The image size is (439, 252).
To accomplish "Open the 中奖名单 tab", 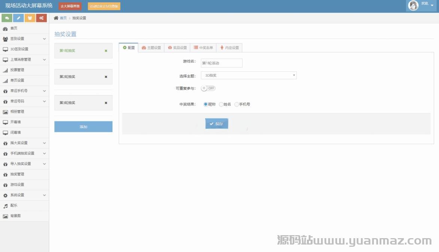I will pos(203,48).
